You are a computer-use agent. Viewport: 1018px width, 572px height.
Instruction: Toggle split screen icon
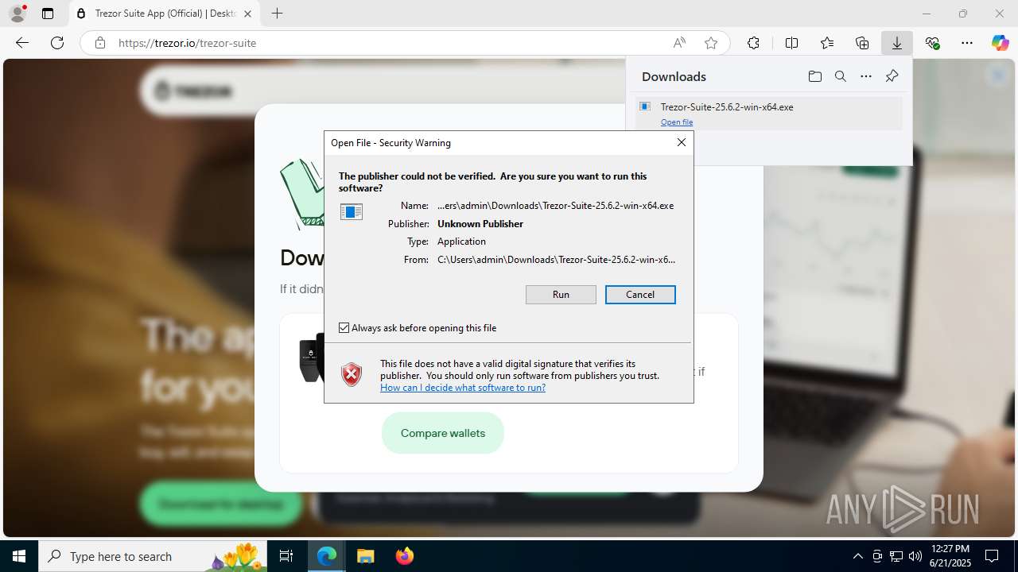791,43
